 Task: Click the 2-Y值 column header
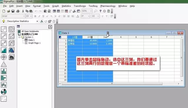tap(90, 37)
